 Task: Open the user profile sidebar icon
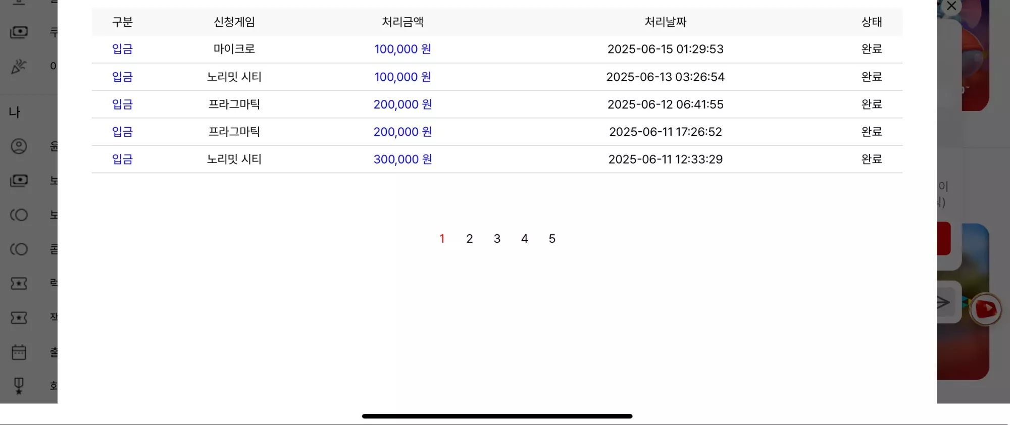(x=19, y=146)
